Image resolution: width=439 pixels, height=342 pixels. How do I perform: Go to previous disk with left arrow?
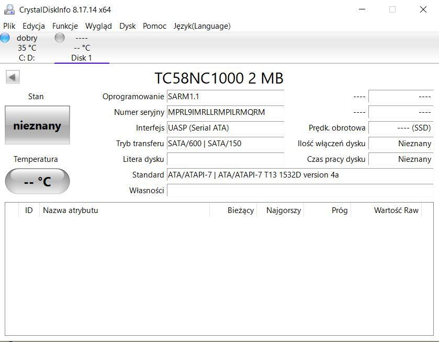(13, 77)
